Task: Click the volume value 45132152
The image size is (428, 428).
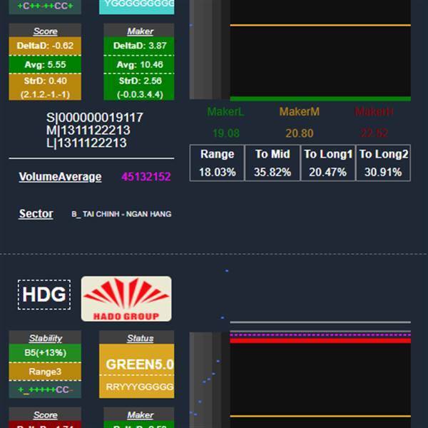Action: click(x=146, y=177)
